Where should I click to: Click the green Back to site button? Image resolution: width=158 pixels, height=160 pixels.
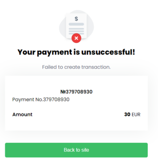pos(76,150)
